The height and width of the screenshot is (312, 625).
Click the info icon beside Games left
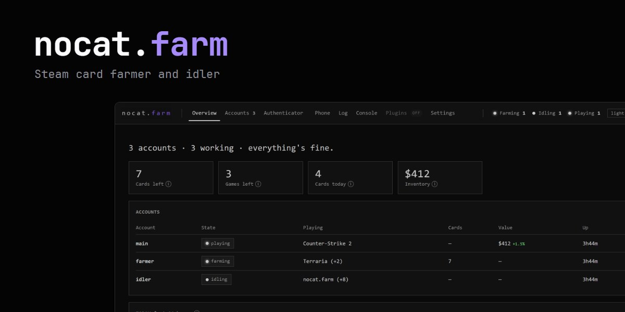(258, 184)
